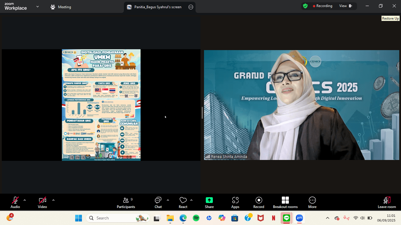Click the Windows taskbar Search box
This screenshot has height=225, width=401.
(118, 218)
